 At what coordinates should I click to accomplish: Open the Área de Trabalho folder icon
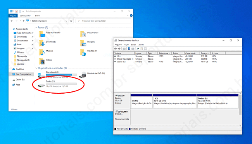coord(41,34)
